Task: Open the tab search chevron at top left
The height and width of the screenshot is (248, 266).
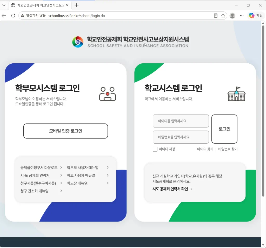Action: pyautogui.click(x=4, y=5)
